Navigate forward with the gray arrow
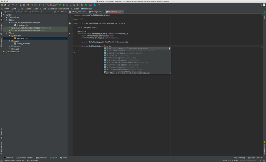The width and height of the screenshot is (266, 162). coord(43,5)
